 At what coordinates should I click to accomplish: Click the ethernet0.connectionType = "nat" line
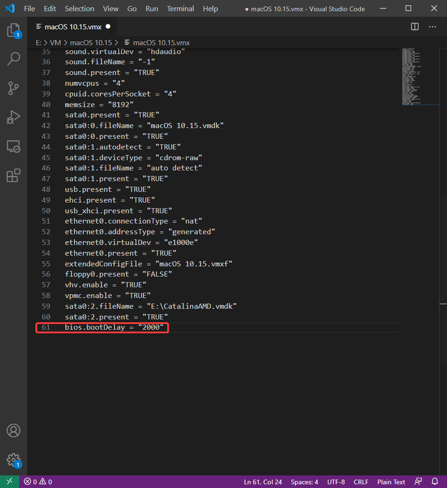click(133, 221)
